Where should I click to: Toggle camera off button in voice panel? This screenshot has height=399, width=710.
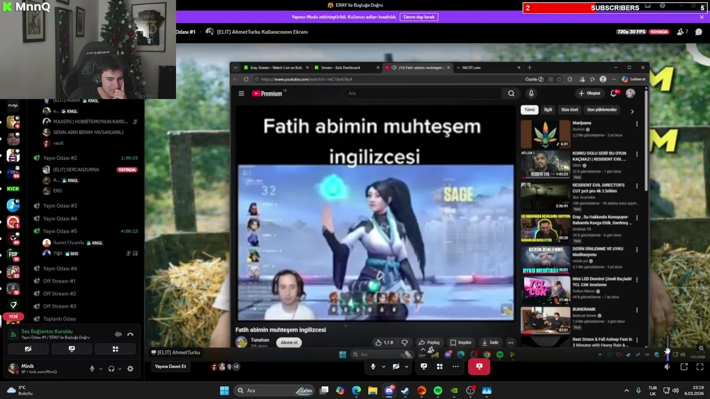pos(28,349)
